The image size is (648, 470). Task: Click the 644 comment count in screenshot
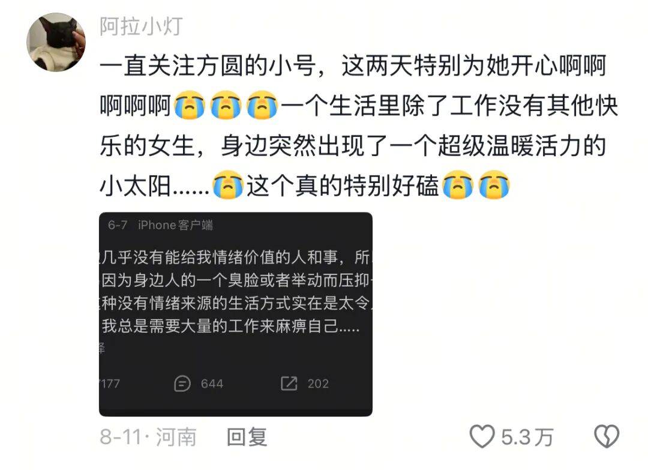[212, 384]
